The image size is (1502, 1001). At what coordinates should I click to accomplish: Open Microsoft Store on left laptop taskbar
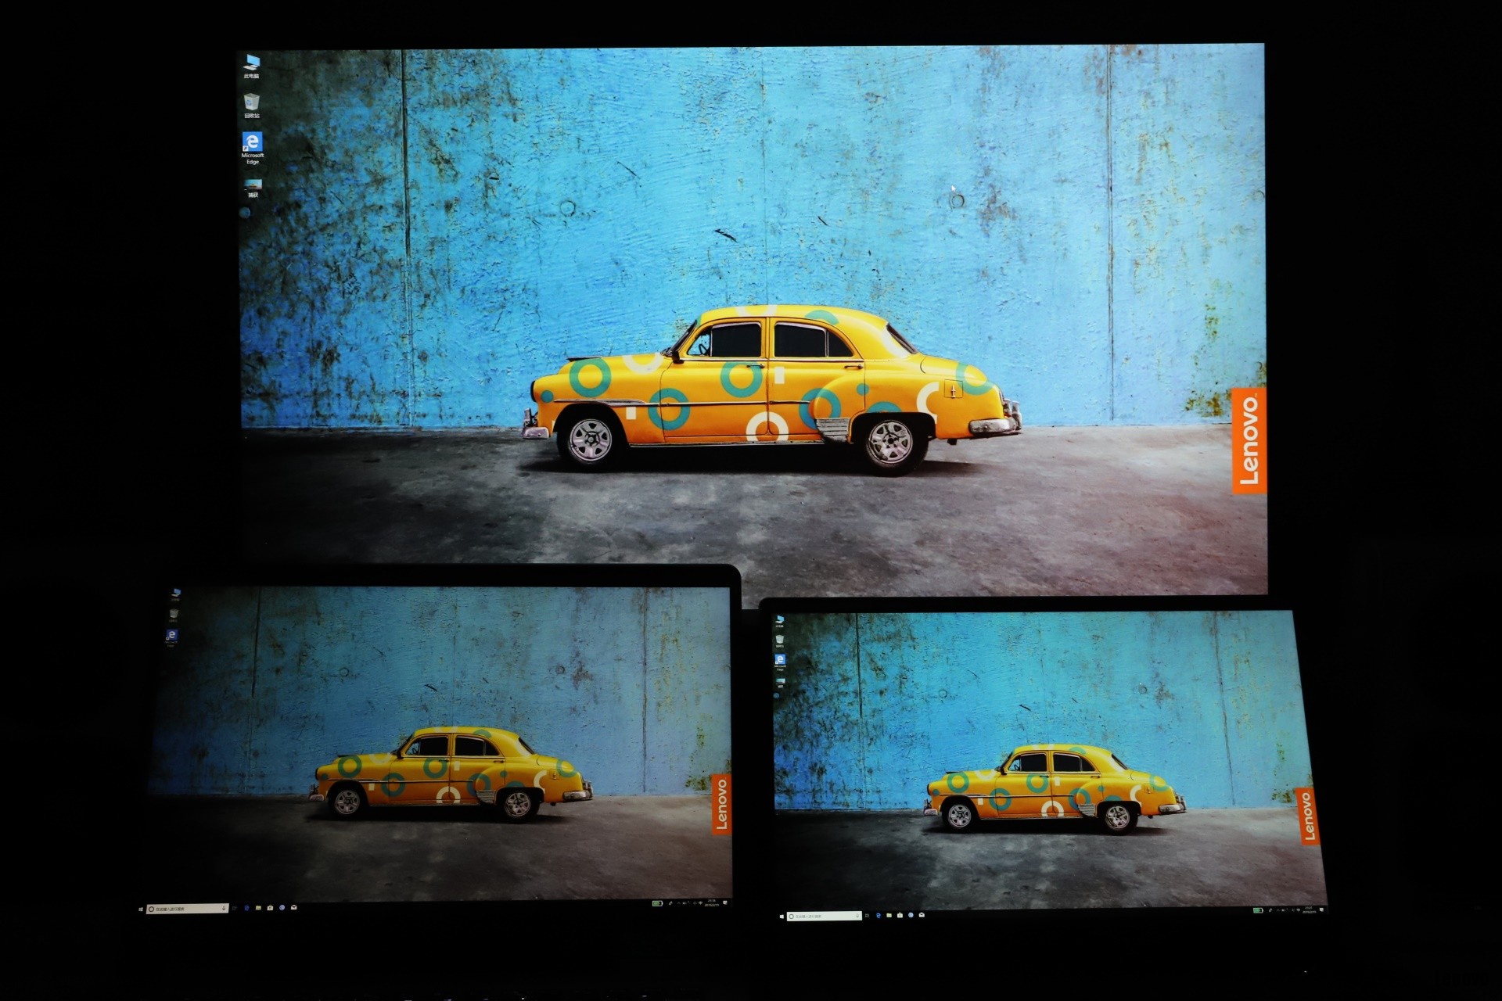coord(270,908)
